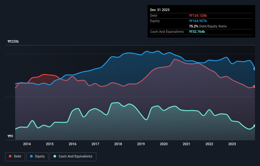Click the ₩220b y-axis label
The image size is (260, 166).
point(13,41)
